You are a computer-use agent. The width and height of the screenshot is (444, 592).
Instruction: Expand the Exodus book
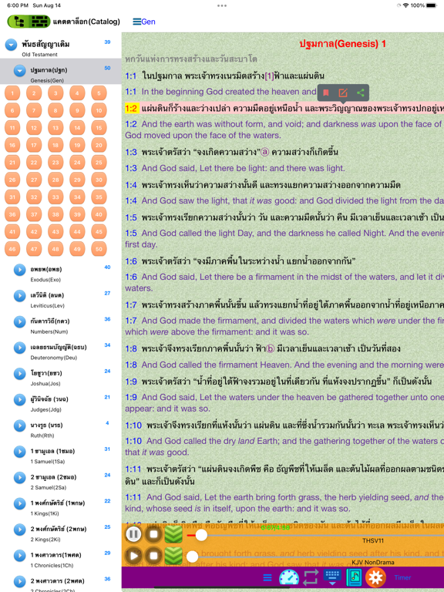click(19, 270)
